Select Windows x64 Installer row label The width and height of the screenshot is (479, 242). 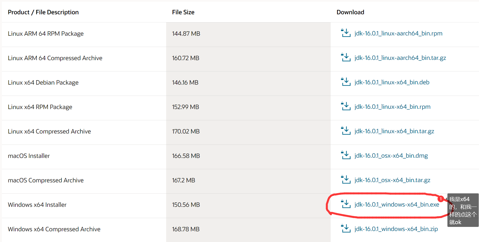37,205
